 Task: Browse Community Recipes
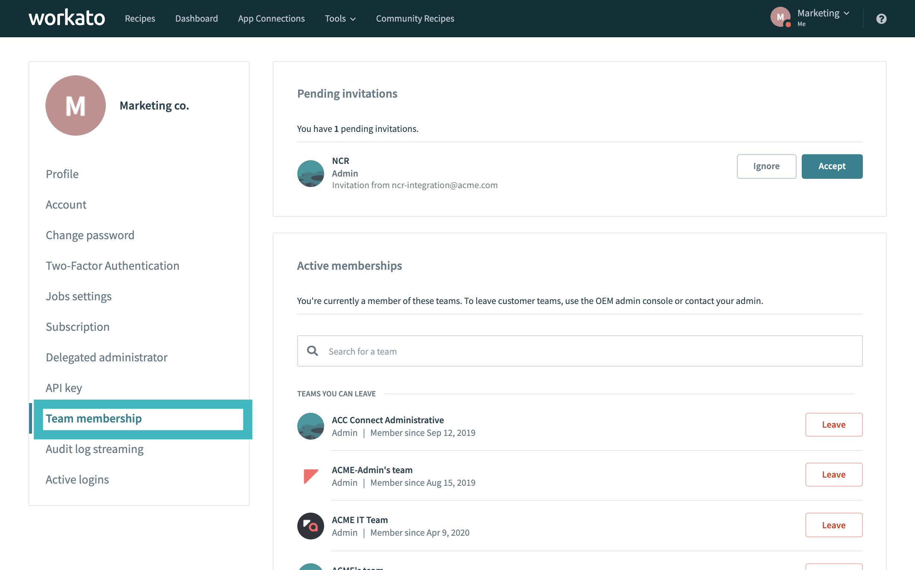coord(415,19)
